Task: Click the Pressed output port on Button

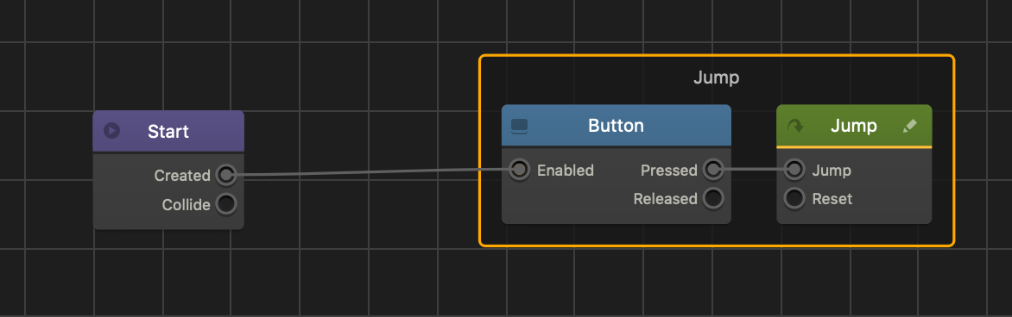Action: point(713,170)
